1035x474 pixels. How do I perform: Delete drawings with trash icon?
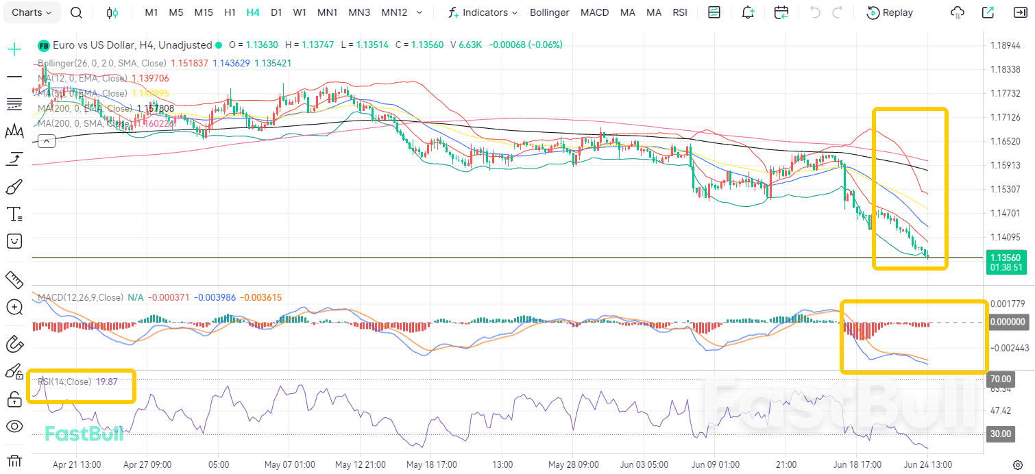click(x=14, y=460)
